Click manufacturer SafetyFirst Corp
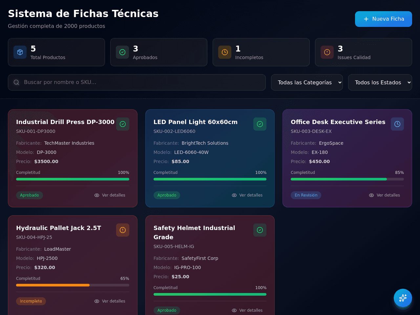The image size is (420, 315). [x=200, y=258]
